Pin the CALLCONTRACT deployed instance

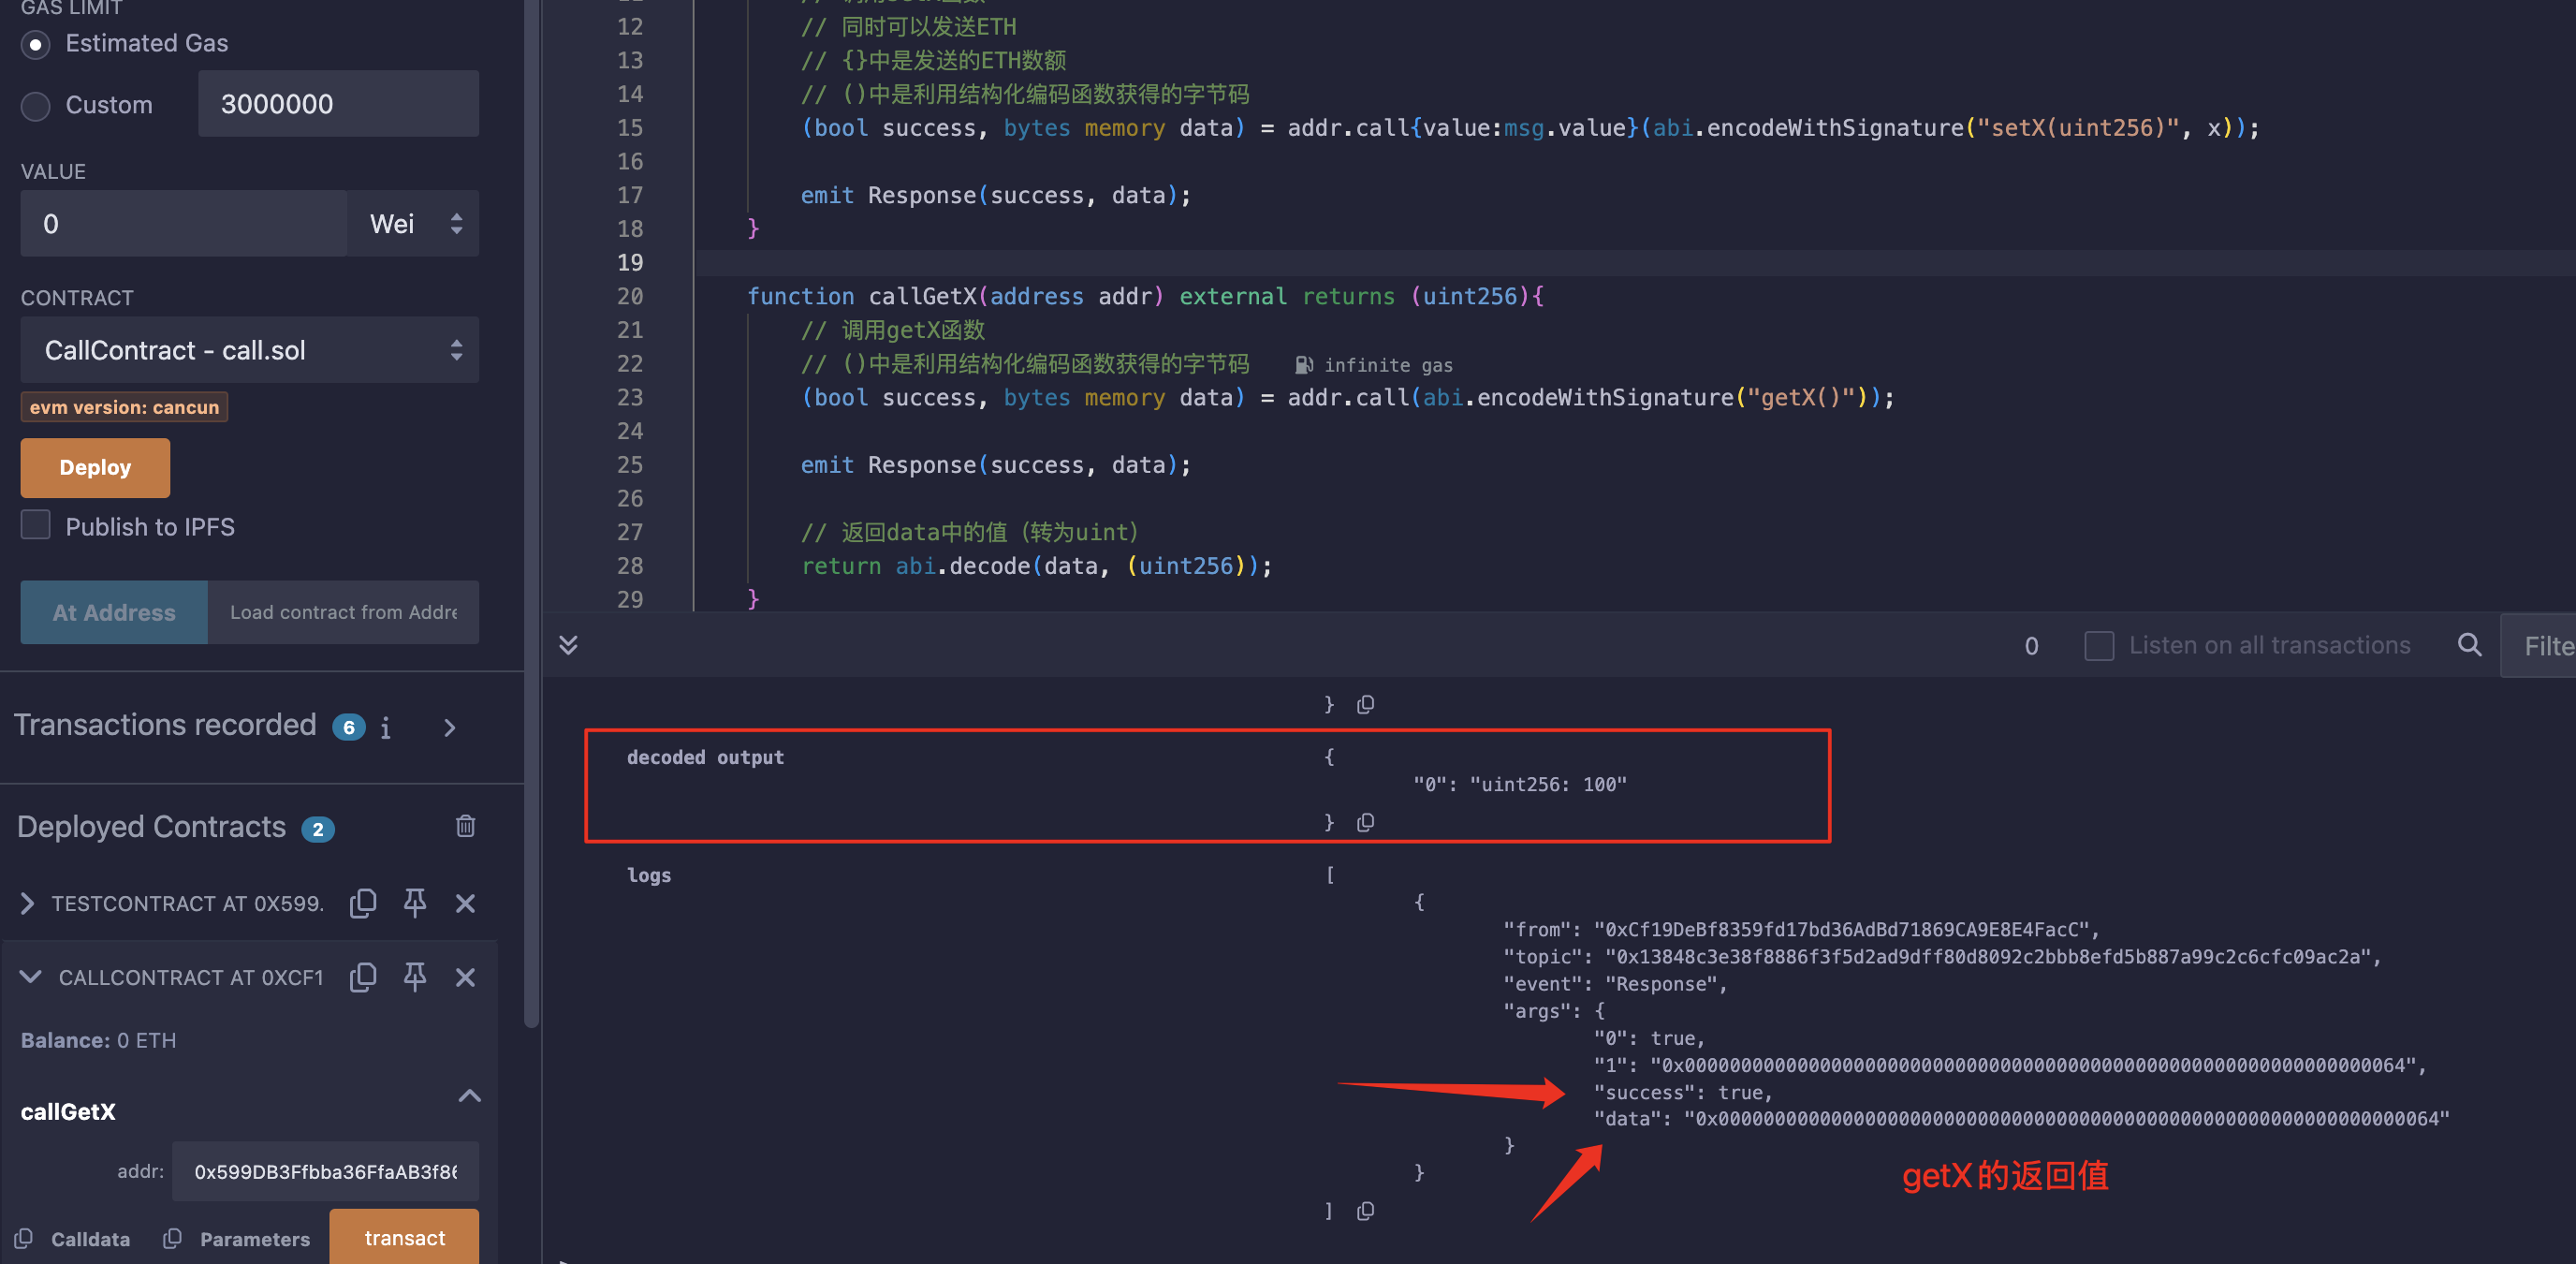(x=415, y=977)
